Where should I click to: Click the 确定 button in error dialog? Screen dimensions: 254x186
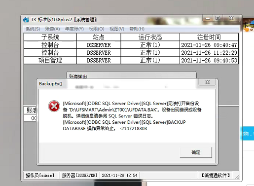click(x=196, y=152)
